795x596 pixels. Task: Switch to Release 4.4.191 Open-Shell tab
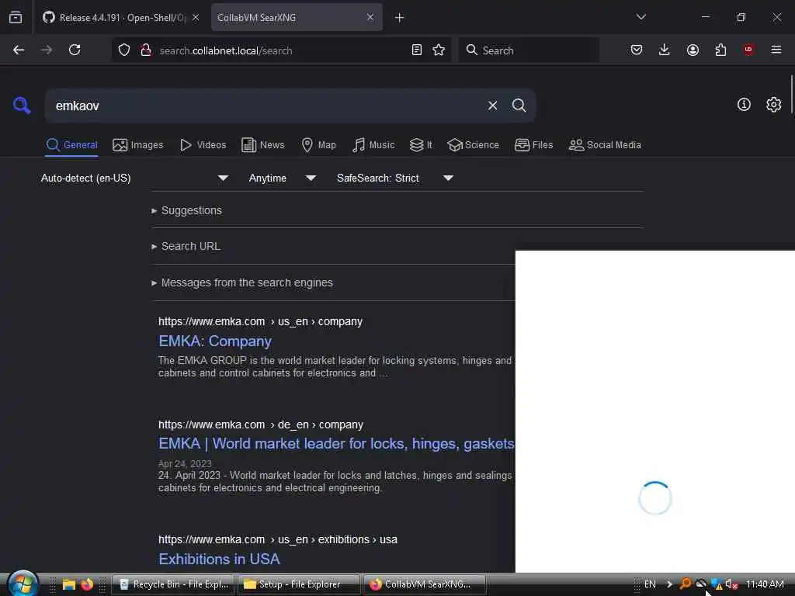(122, 17)
